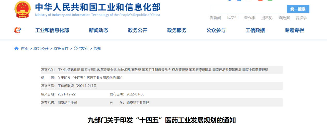Open the 找文件 quick link

(x=232, y=18)
